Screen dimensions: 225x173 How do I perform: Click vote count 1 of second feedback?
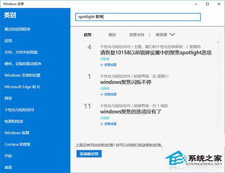click(89, 76)
